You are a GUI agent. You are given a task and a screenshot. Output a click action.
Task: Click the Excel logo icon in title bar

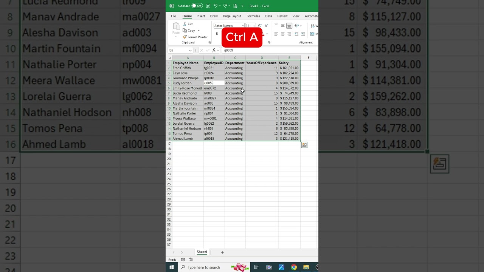point(172,6)
